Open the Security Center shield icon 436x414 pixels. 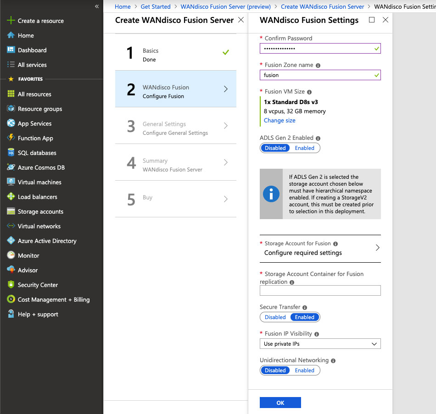coord(11,284)
